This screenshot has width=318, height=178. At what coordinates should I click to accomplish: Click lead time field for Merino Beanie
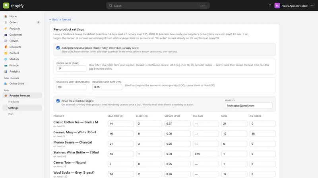point(121,144)
